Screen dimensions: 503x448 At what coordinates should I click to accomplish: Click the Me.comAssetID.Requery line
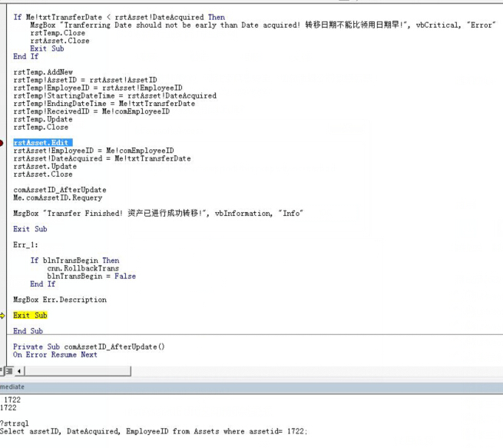tap(58, 197)
